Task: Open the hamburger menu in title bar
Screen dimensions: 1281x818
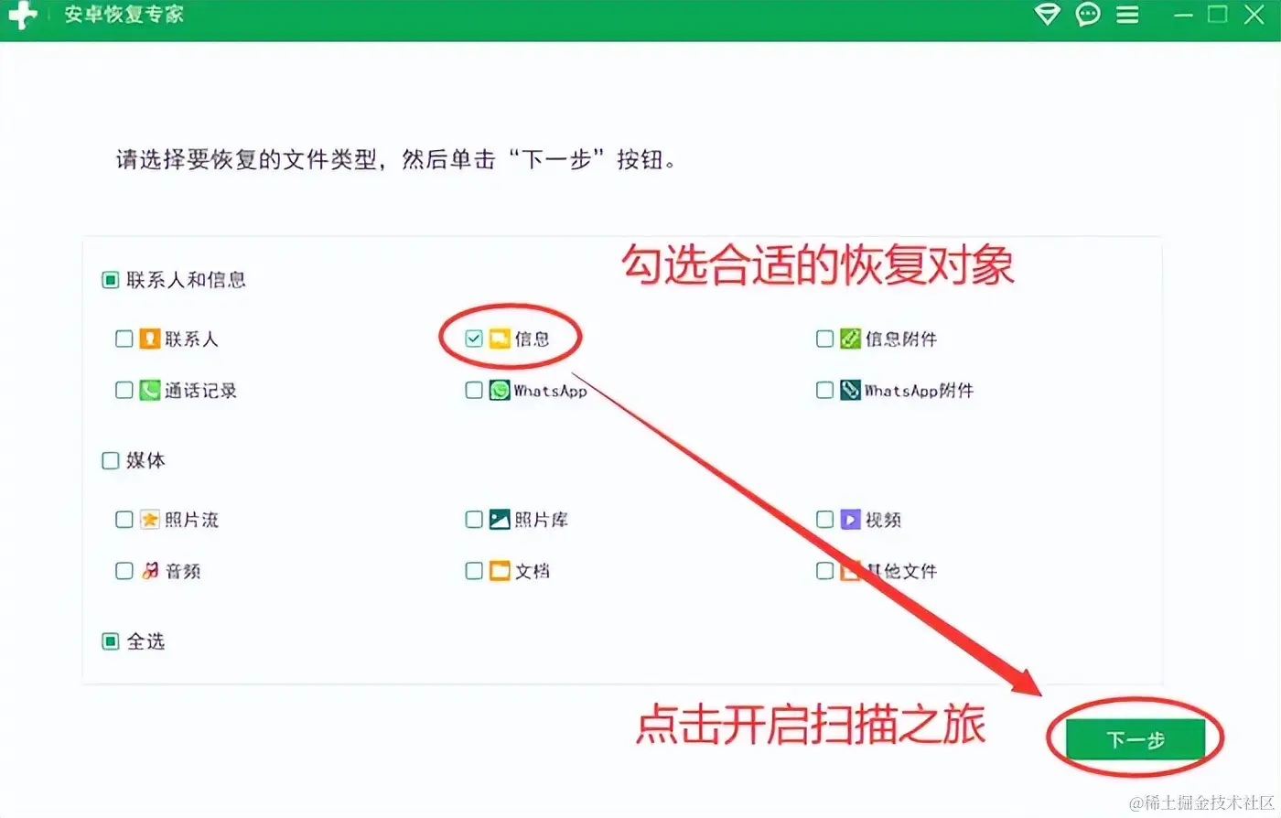Action: pos(1127,16)
